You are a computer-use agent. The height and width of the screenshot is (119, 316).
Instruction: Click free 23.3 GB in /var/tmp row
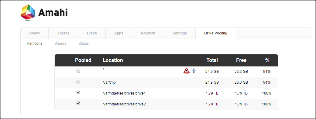(x=241, y=82)
